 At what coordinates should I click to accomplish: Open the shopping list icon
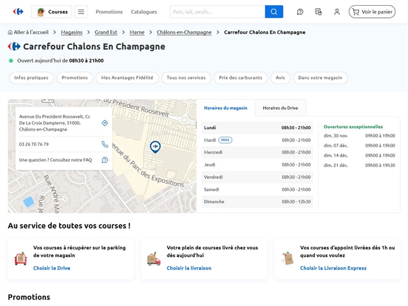coord(318,11)
